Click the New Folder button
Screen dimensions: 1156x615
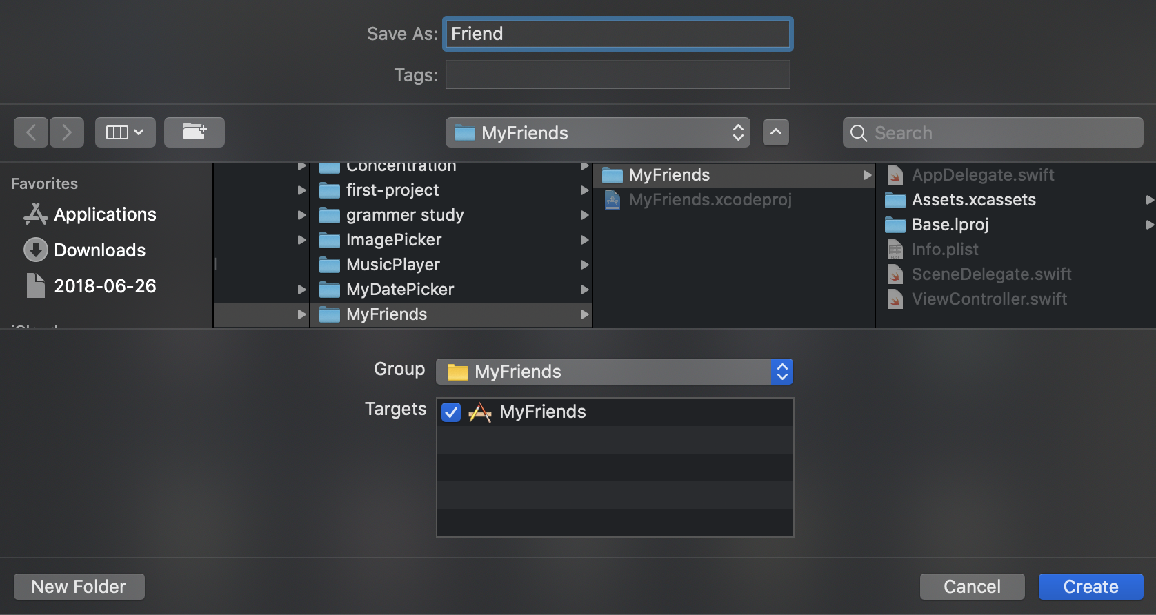tap(79, 587)
